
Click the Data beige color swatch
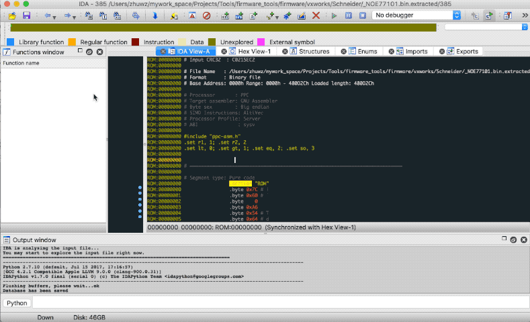coord(182,42)
